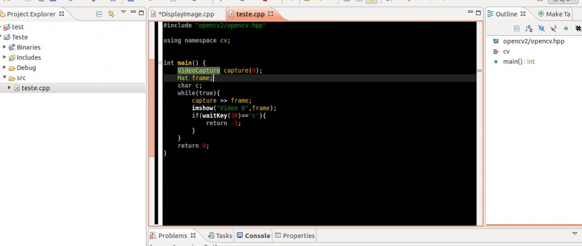Viewport: 582px width, 246px height.
Task: Maximize the editor area
Action: (x=479, y=13)
